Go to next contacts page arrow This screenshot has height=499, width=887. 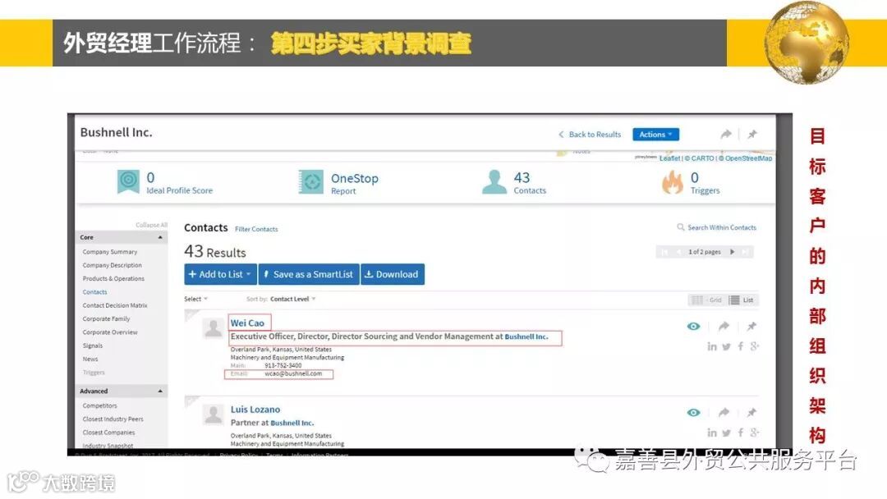click(x=733, y=252)
